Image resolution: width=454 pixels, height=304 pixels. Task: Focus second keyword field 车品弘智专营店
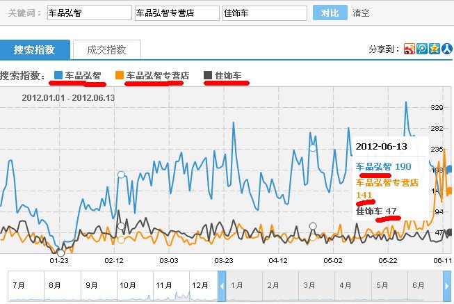pyautogui.click(x=176, y=13)
